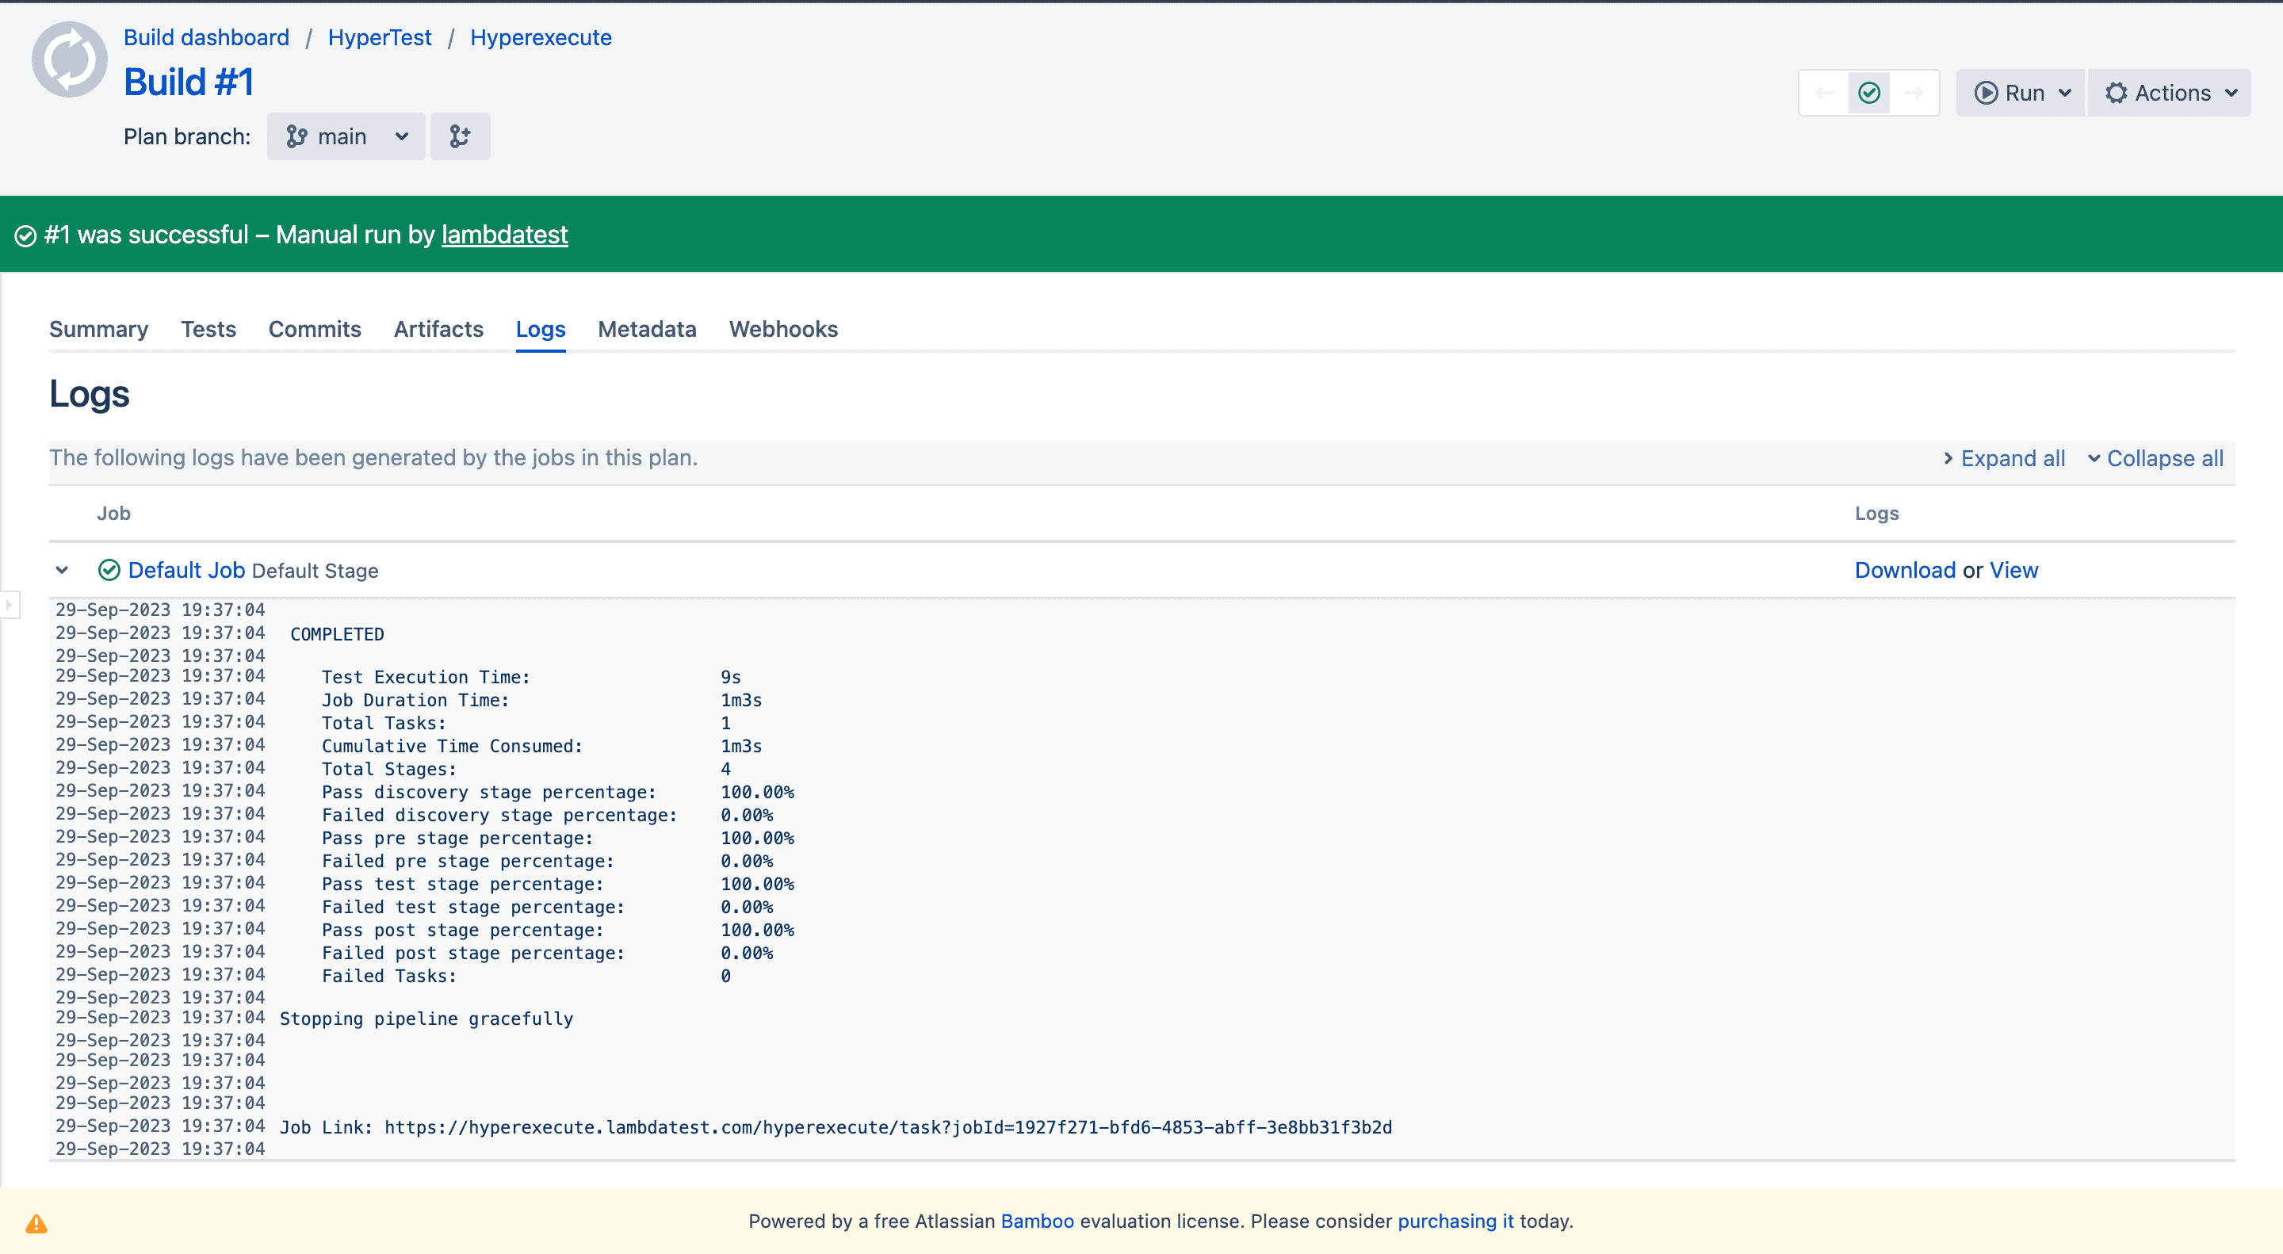Collapse all job logs

tap(2155, 458)
